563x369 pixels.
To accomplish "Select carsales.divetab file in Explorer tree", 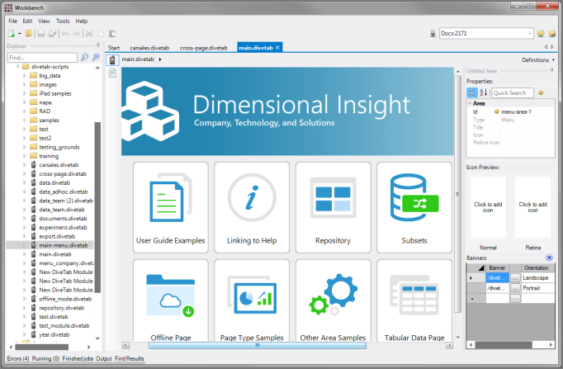I will click(x=59, y=165).
